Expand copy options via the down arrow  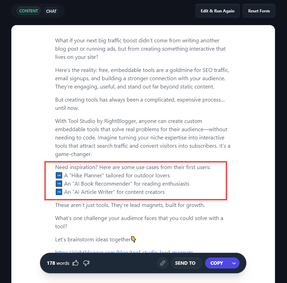(234, 263)
